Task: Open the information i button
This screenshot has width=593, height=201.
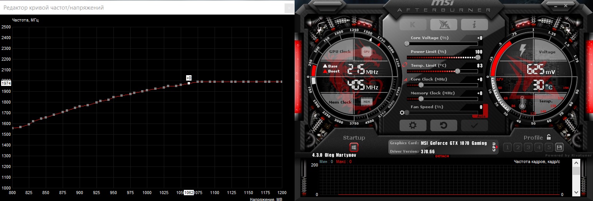Action: [474, 25]
